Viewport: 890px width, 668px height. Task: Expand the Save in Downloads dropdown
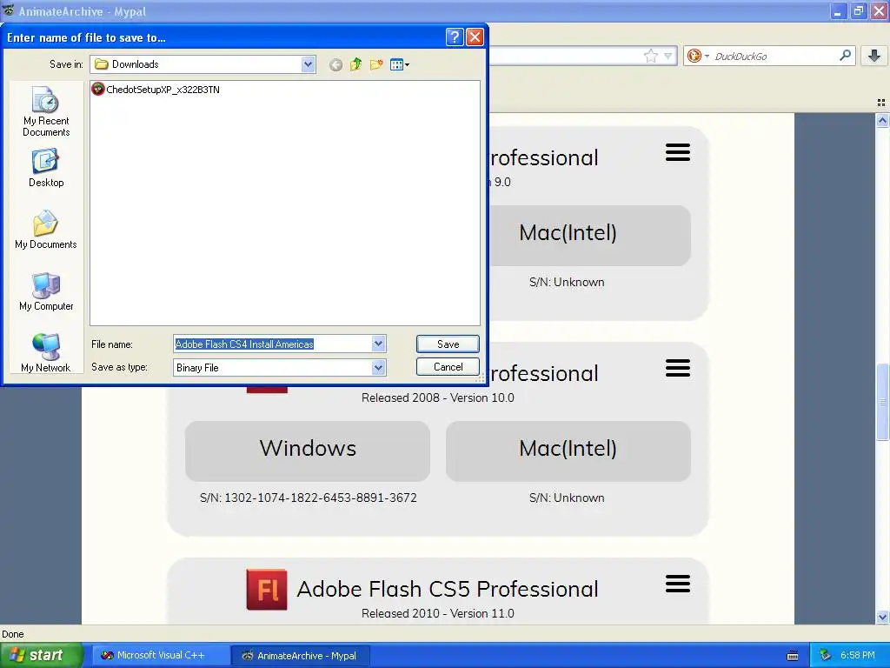[309, 64]
